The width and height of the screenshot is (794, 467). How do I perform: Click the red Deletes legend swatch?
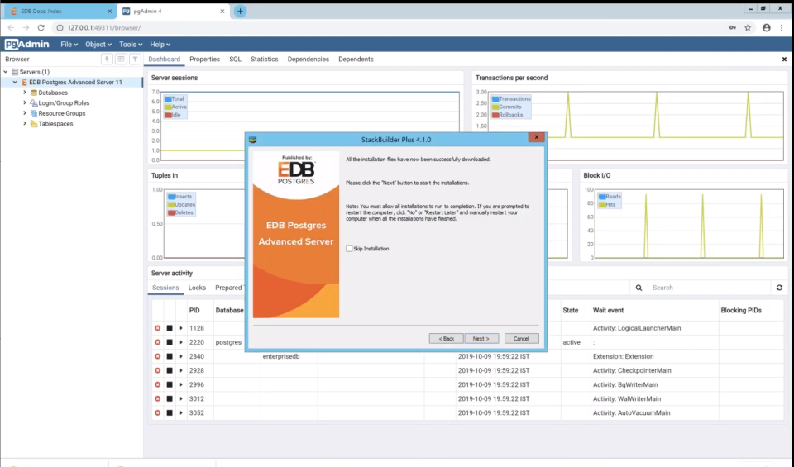[x=171, y=212]
